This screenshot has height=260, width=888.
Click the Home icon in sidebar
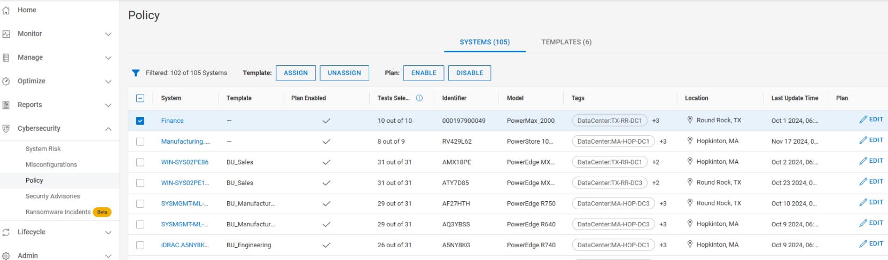6,10
